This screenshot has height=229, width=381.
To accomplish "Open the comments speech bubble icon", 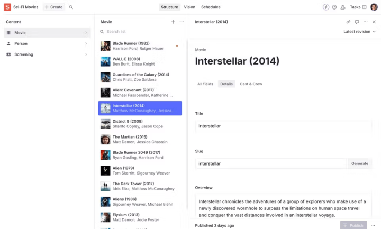I will (x=357, y=22).
